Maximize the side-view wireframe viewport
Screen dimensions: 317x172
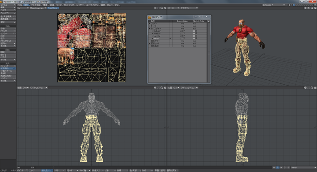315,88
